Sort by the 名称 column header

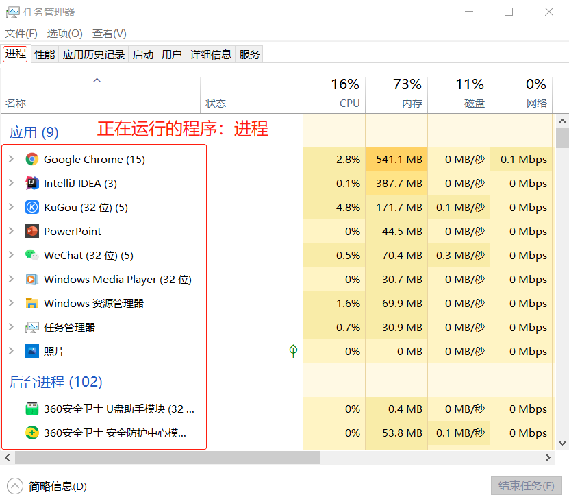pyautogui.click(x=100, y=95)
